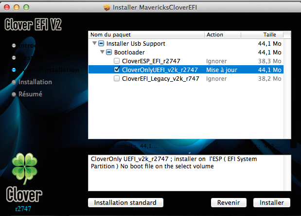Click the bullet next to the Installation step
This screenshot has height=216, width=301.
point(14,82)
